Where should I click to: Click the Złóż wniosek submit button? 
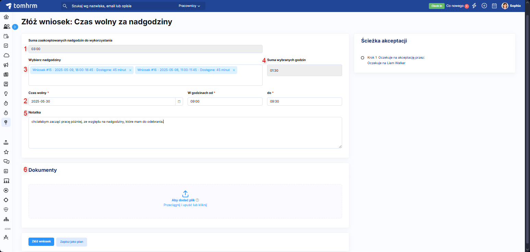pyautogui.click(x=41, y=242)
